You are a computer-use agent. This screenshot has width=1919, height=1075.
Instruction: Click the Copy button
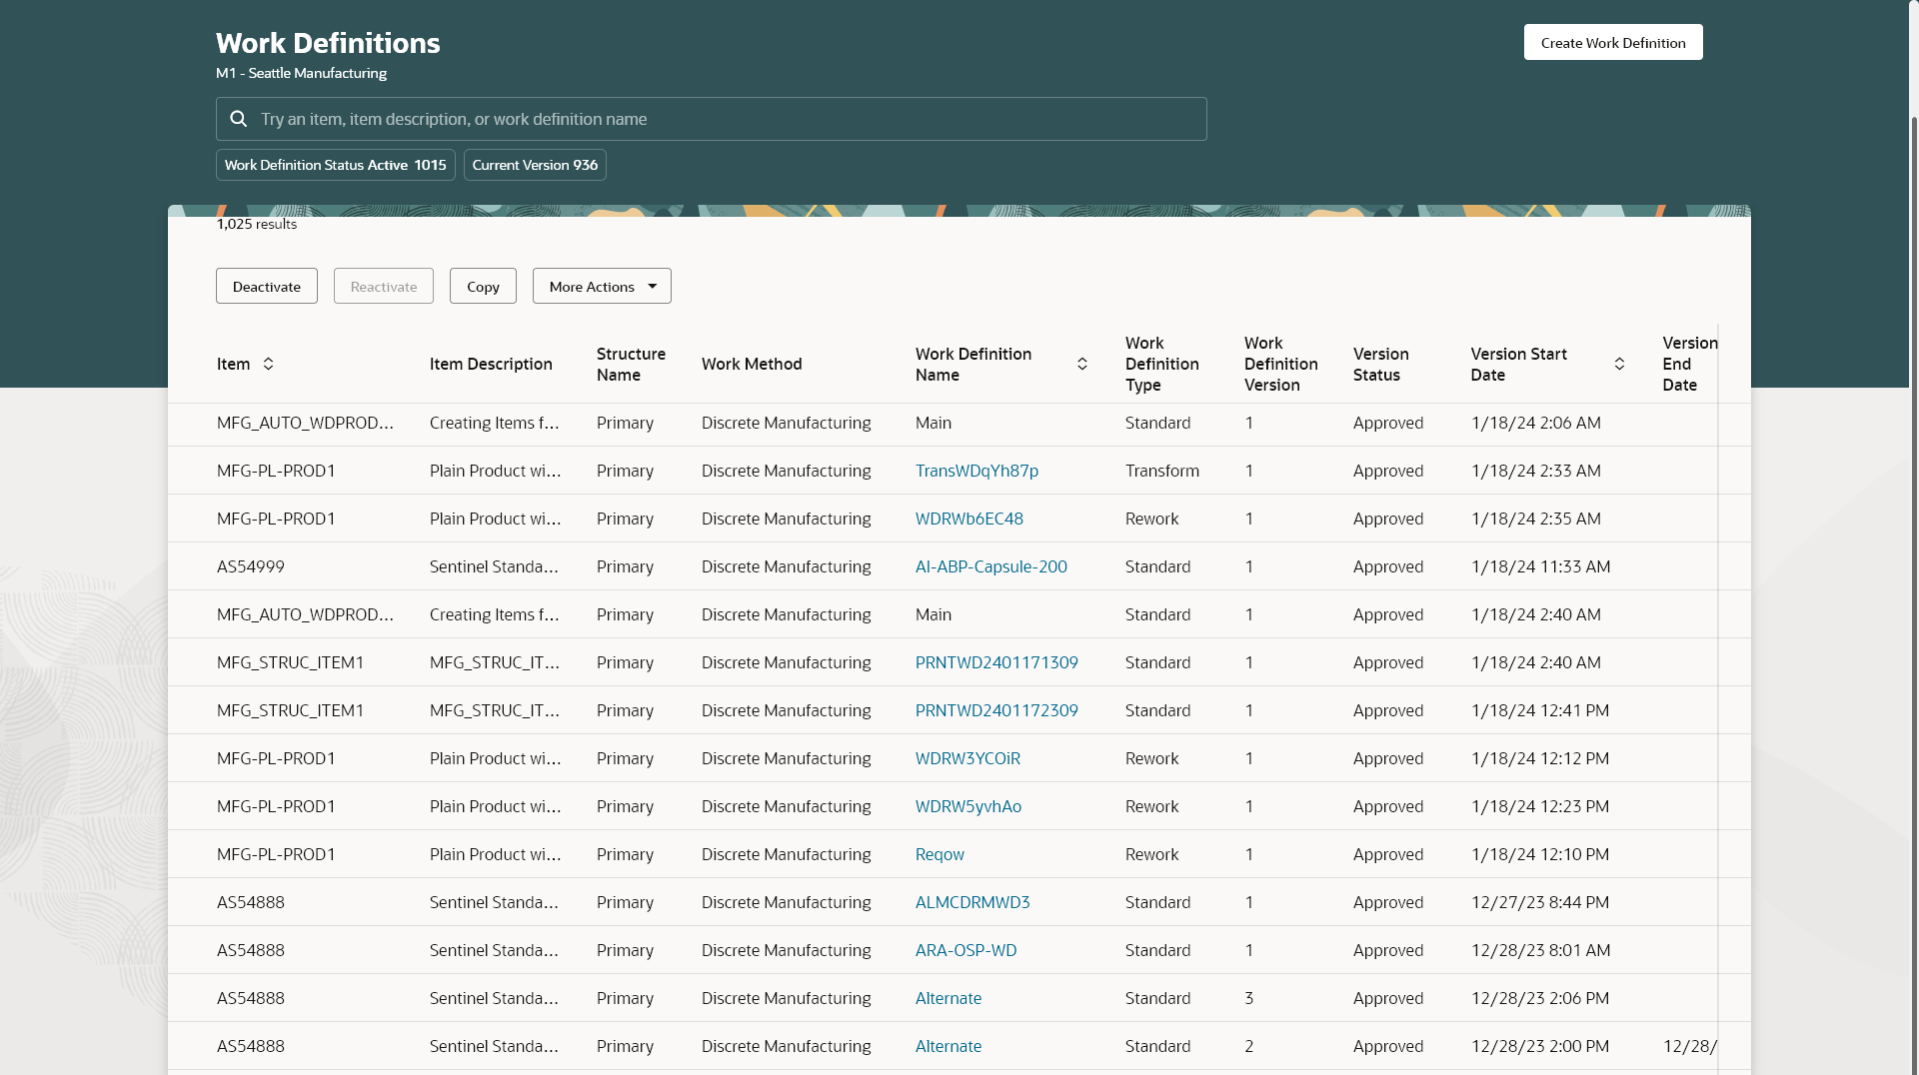(x=483, y=286)
